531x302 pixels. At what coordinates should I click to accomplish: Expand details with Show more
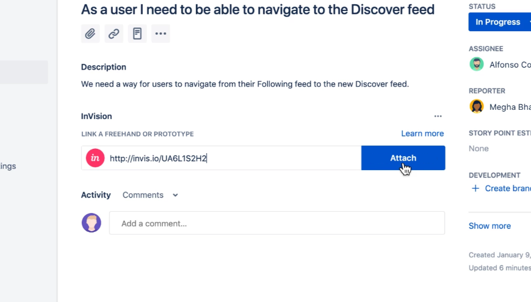click(489, 226)
